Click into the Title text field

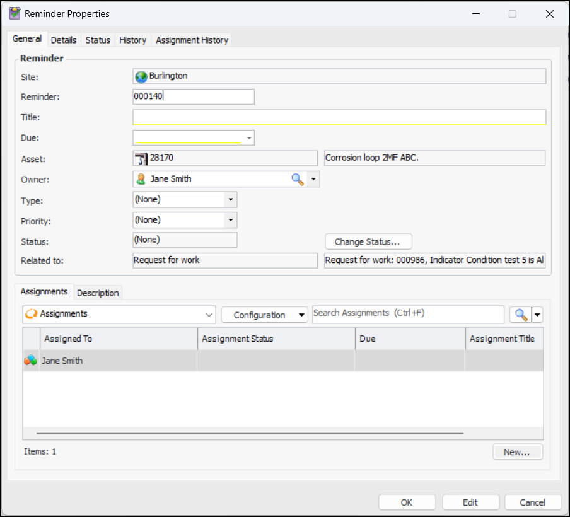coord(339,117)
